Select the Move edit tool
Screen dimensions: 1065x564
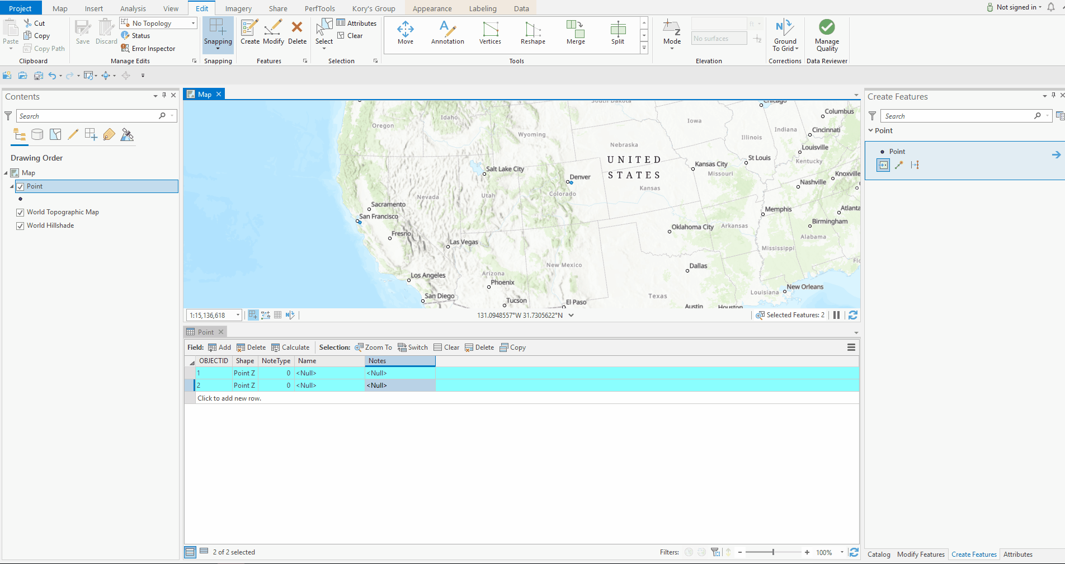point(406,33)
